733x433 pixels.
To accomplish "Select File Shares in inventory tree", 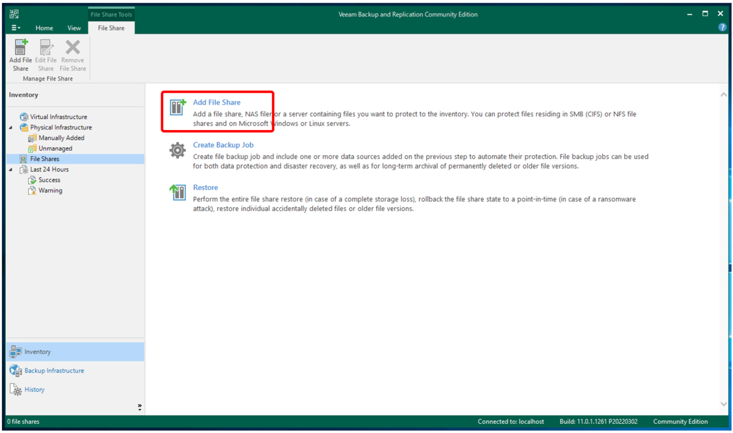I will pyautogui.click(x=45, y=159).
